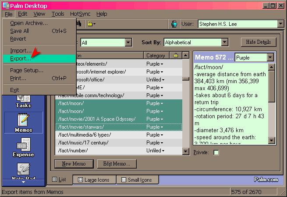
Task: Click the binoculars find icon
Action: [x=79, y=24]
